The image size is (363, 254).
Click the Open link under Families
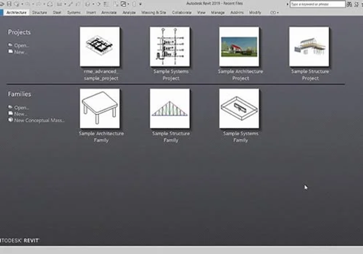[21, 107]
